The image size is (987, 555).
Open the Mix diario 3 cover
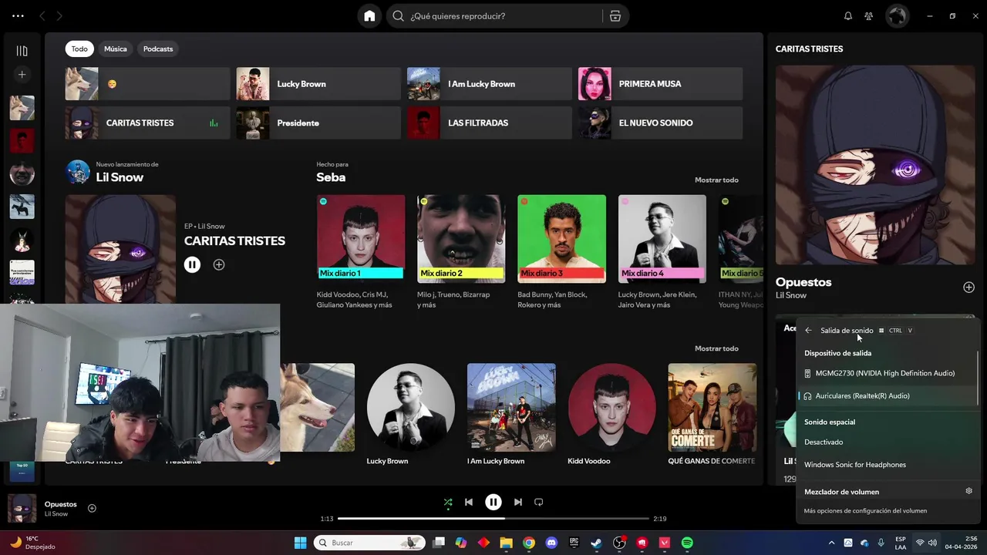pyautogui.click(x=561, y=239)
